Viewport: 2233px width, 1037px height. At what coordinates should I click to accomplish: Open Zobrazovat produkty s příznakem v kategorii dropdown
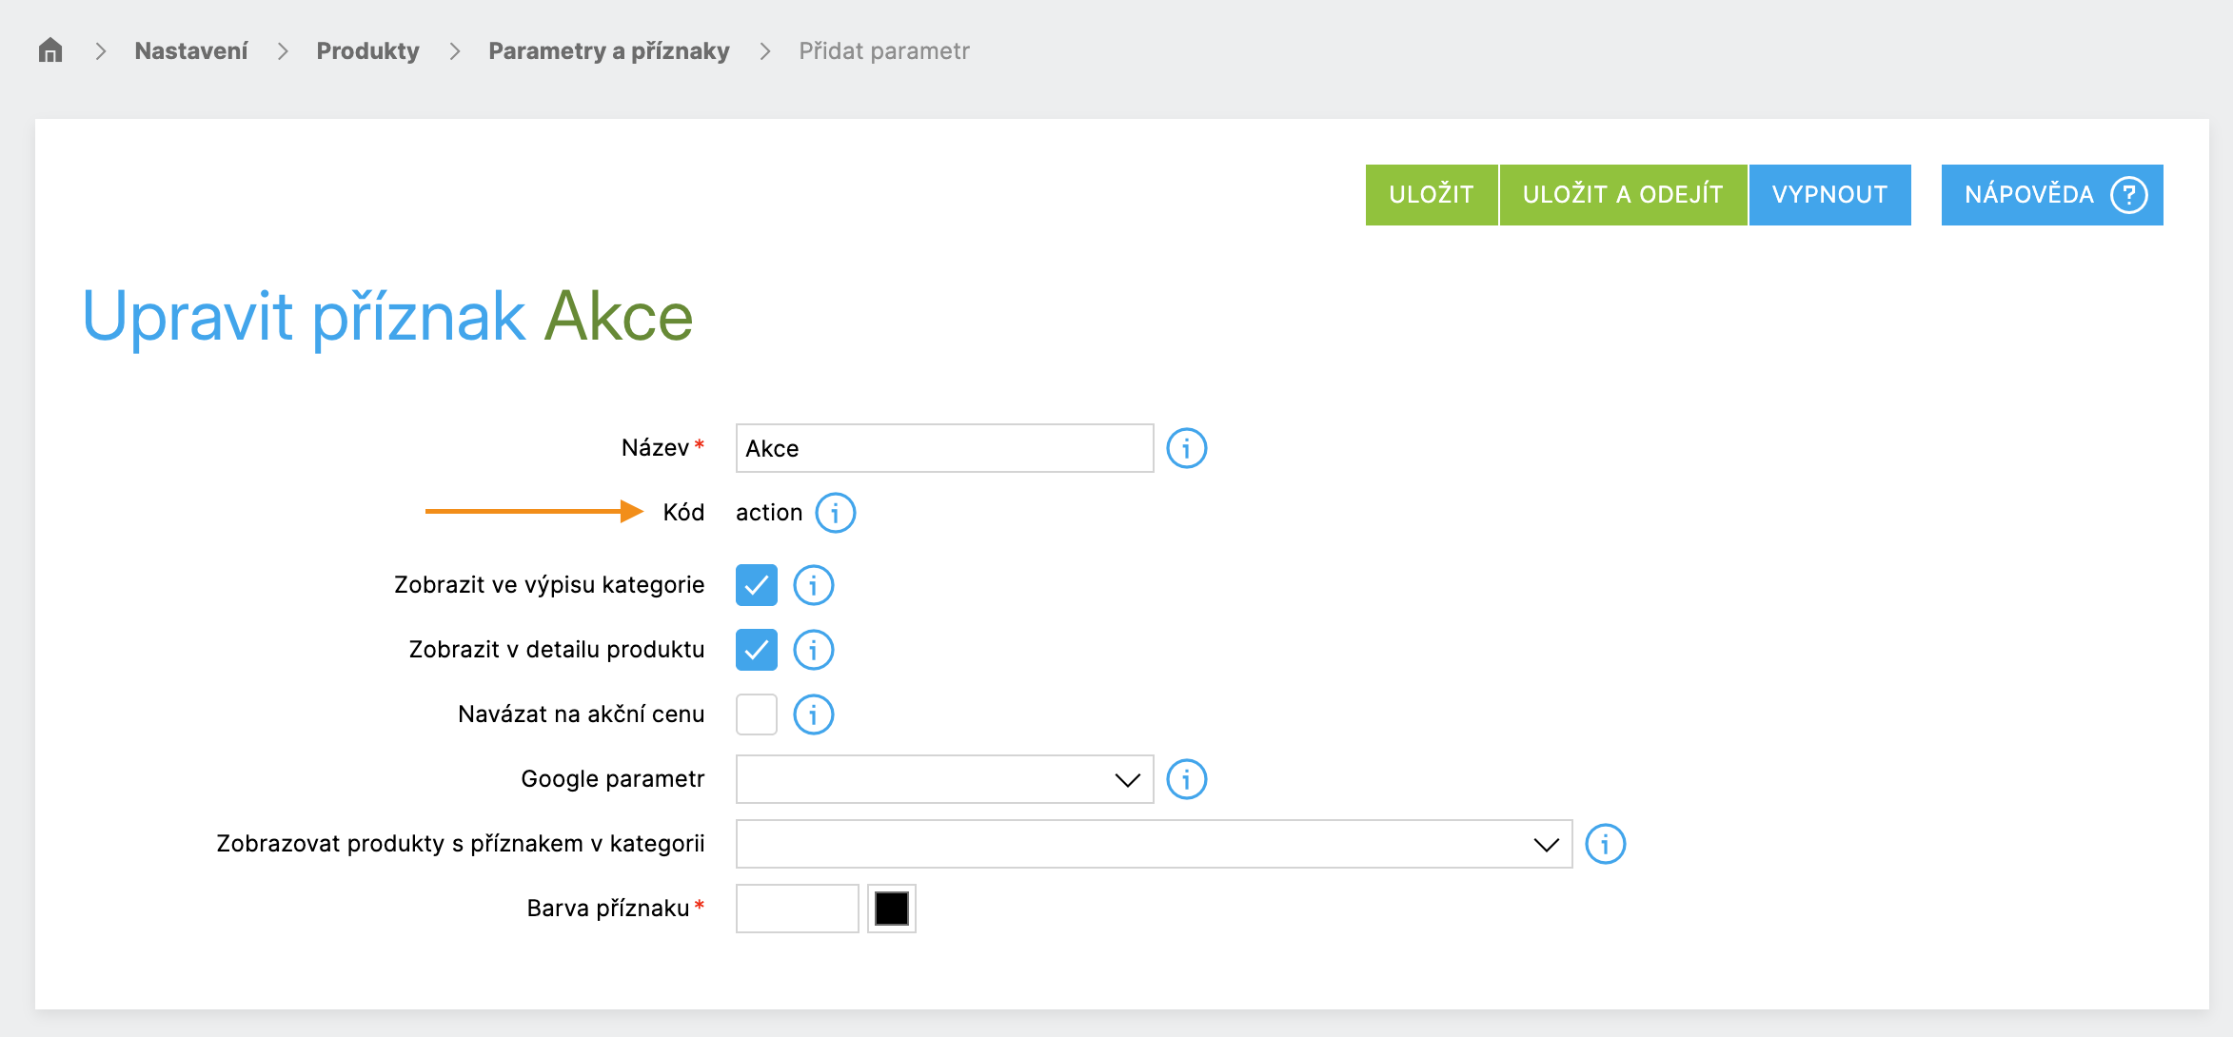click(x=1154, y=844)
